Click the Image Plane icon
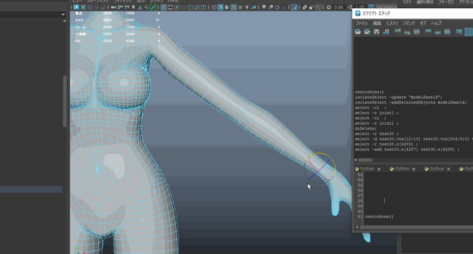The image size is (473, 254). click(x=139, y=7)
